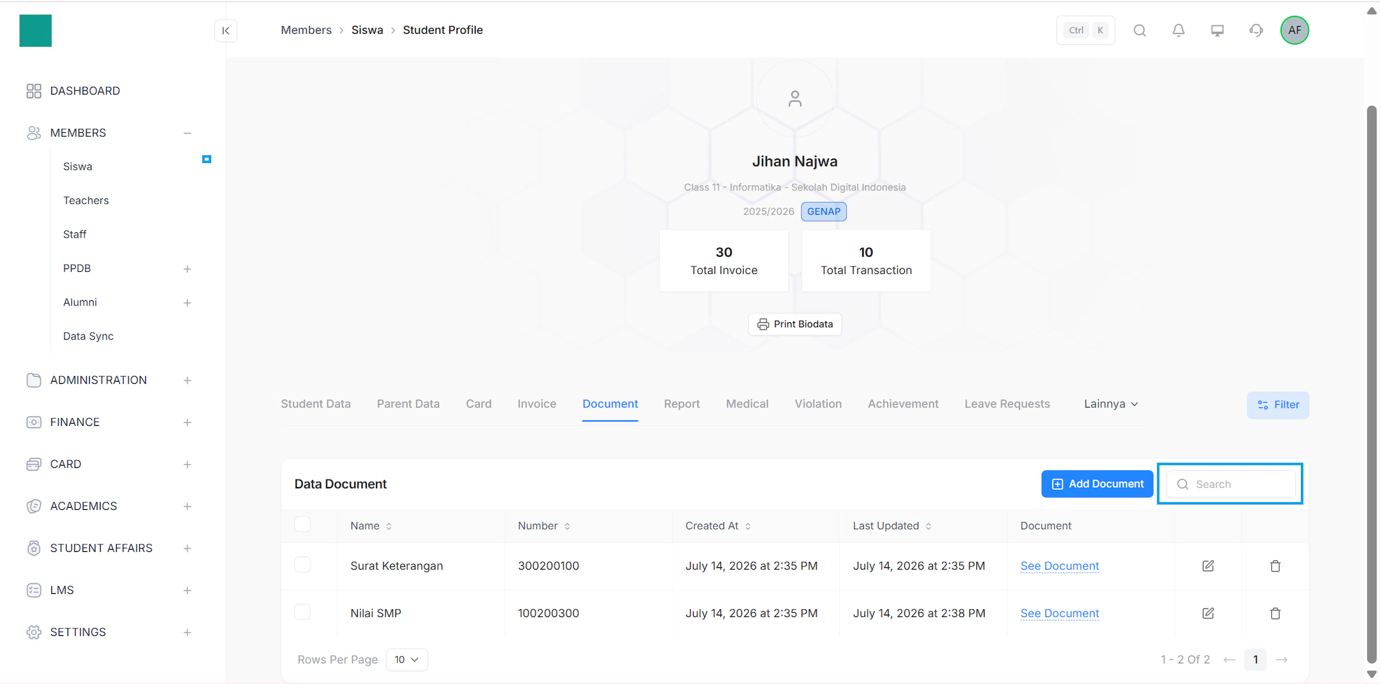Go to previous page arrow
The width and height of the screenshot is (1380, 684).
(1229, 659)
